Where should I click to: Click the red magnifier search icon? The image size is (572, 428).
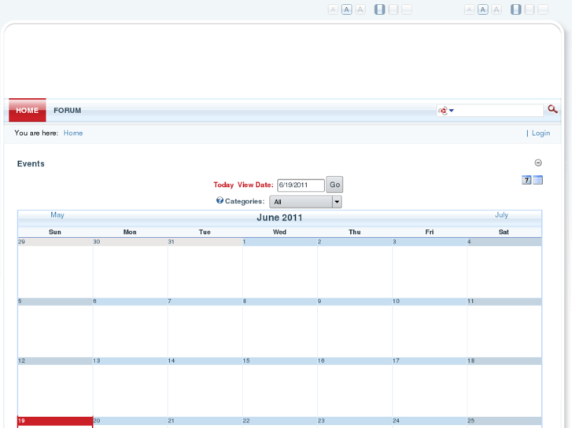point(553,110)
